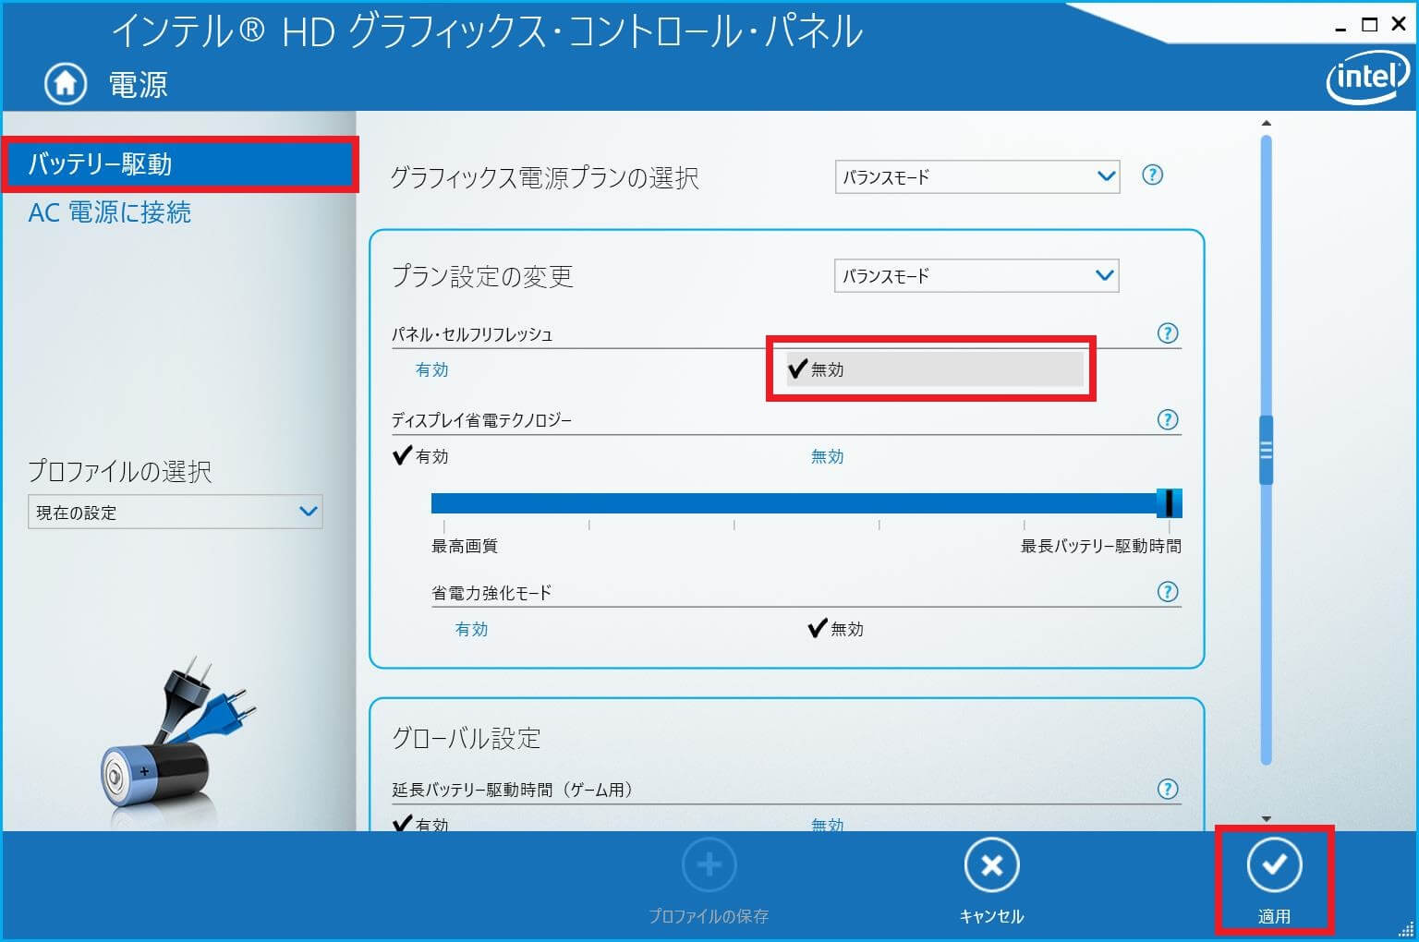Click the display power-saving slider handle
This screenshot has height=942, width=1419.
(1169, 503)
